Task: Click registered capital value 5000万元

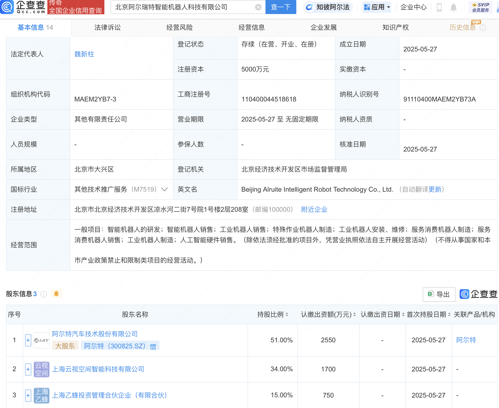Action: pos(255,69)
